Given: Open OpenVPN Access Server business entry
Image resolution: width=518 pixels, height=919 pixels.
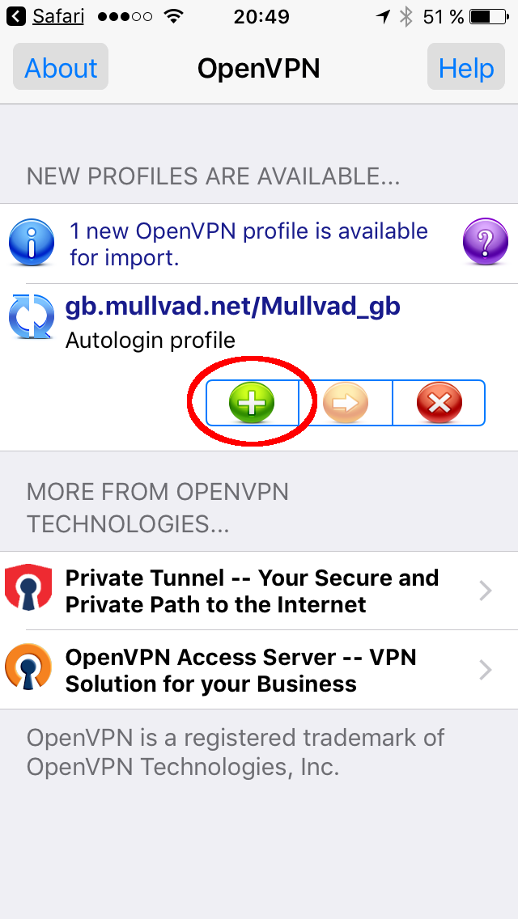Looking at the screenshot, I should pos(259,670).
